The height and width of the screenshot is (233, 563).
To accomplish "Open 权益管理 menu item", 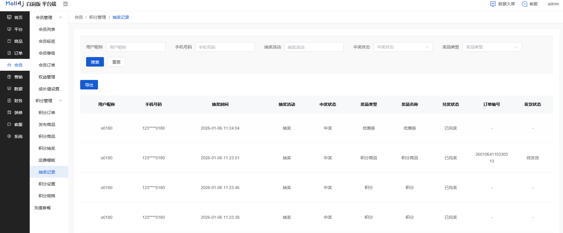I will [47, 77].
